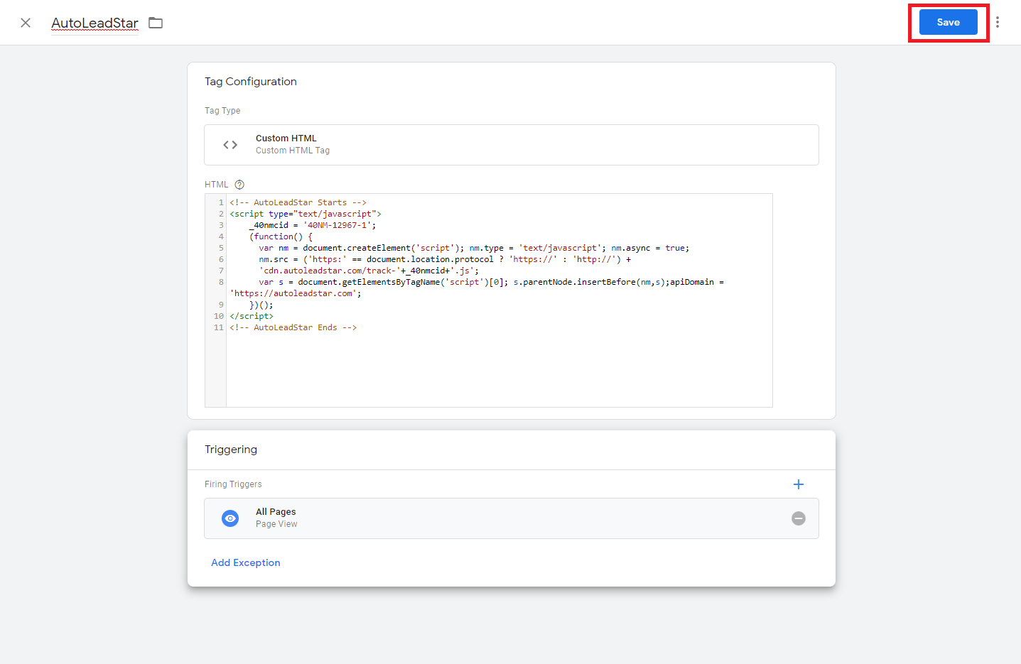This screenshot has width=1021, height=664.
Task: Click the Tag Configuration heading
Action: (251, 82)
